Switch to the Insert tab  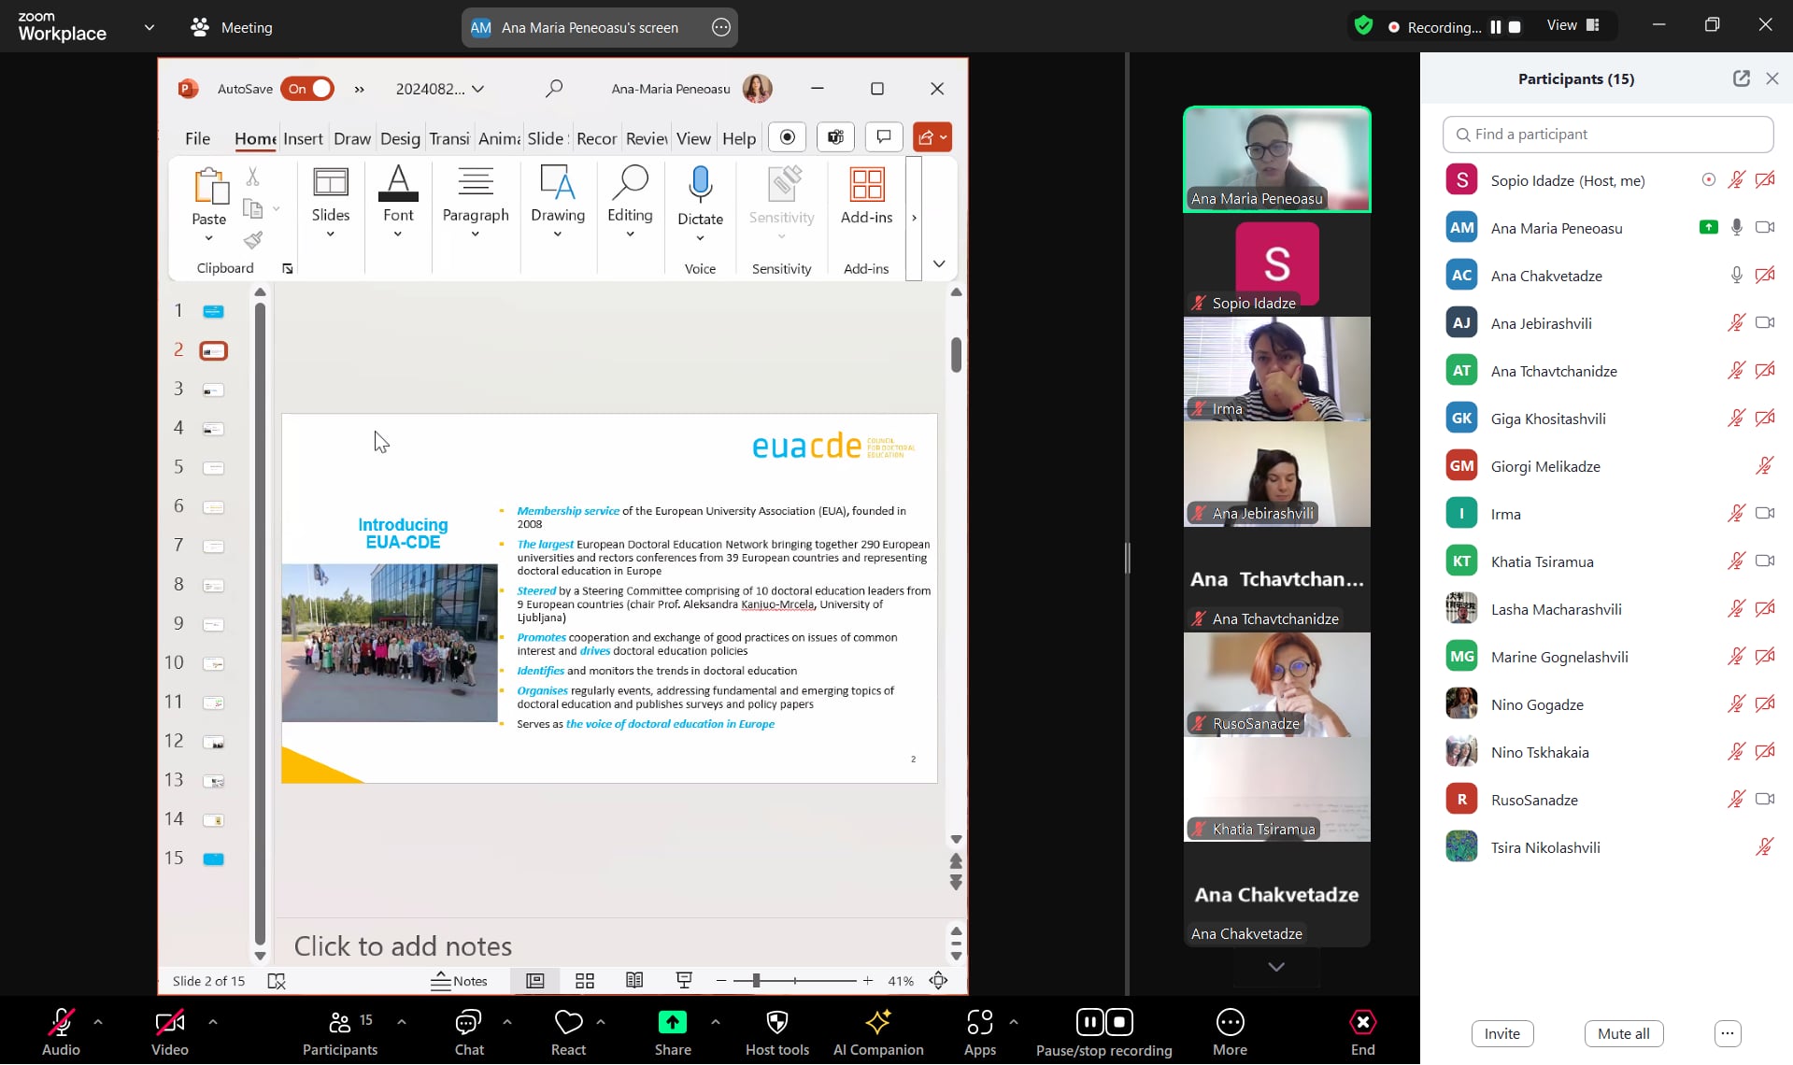click(x=303, y=138)
